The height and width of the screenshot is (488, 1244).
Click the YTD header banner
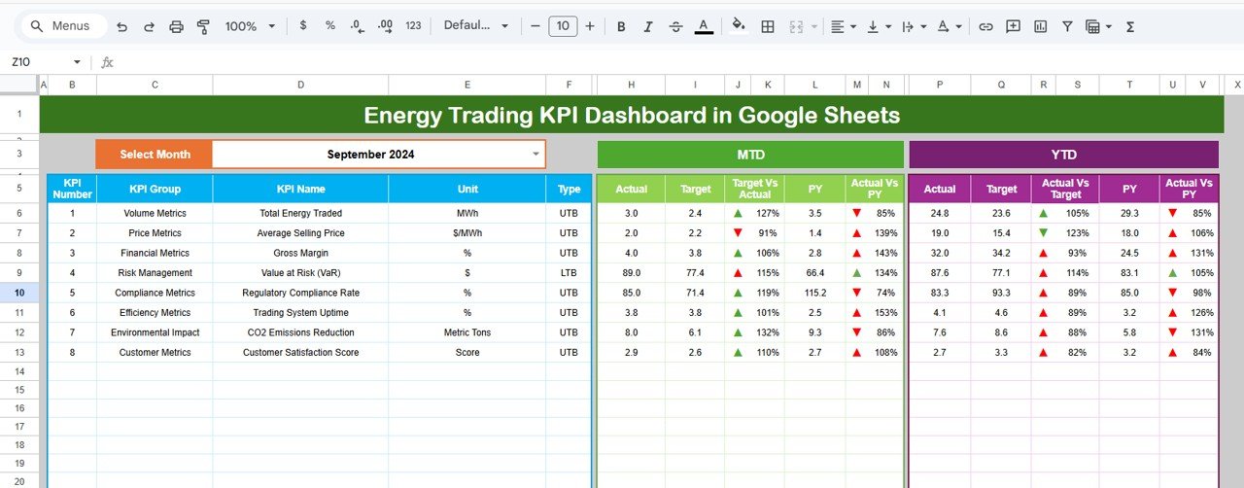[1063, 154]
